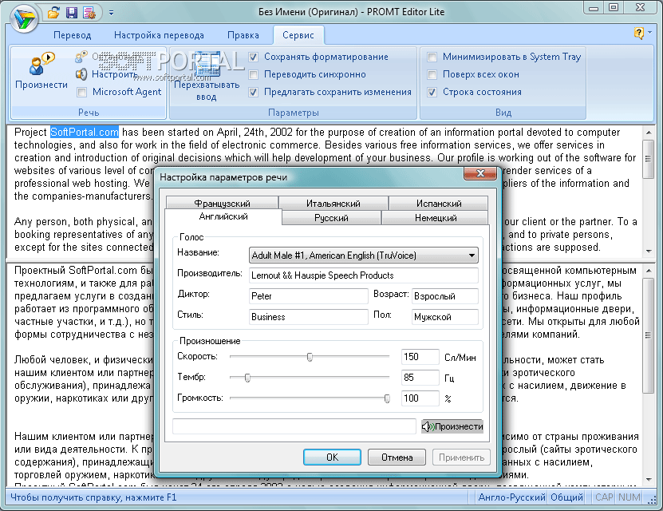Screen dimensions: 663x511
Task: Click the CAP indicator in status bar
Action: (x=604, y=497)
